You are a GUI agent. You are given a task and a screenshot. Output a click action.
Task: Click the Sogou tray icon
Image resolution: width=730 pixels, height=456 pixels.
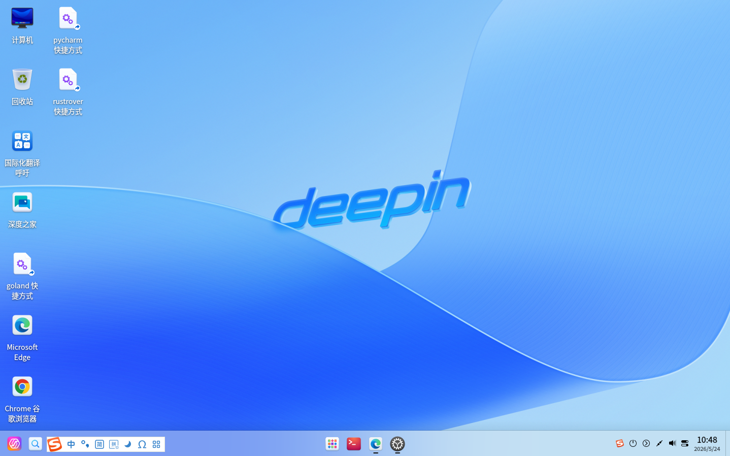pos(620,443)
